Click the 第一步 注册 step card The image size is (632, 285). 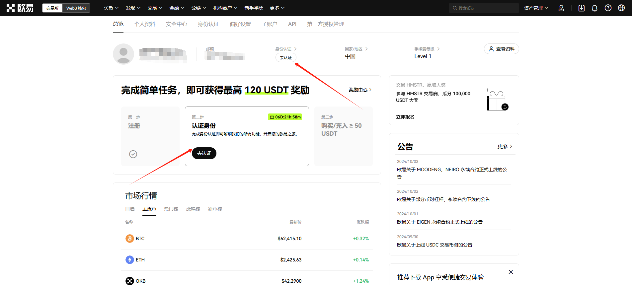click(x=150, y=136)
